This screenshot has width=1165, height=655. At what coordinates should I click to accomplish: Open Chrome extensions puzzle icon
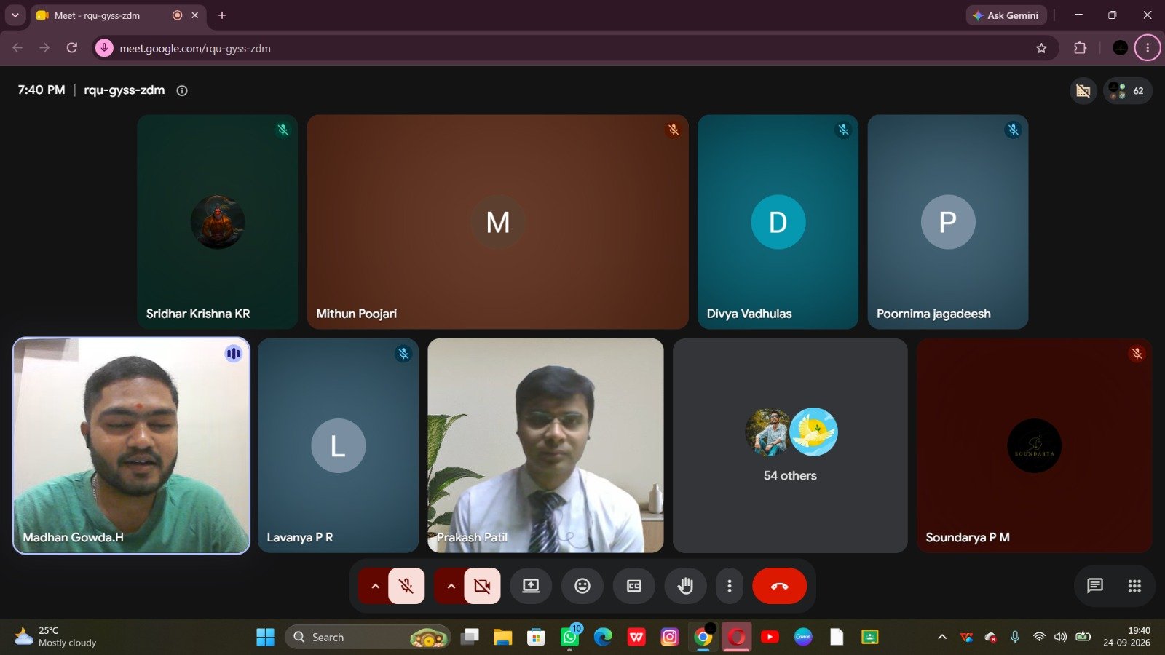click(1080, 48)
